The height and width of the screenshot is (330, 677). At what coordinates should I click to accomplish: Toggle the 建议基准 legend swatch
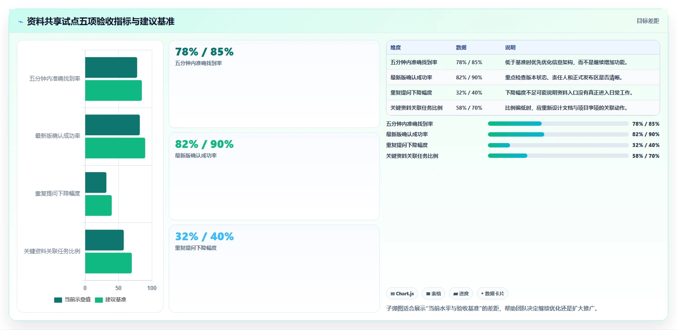(x=99, y=300)
